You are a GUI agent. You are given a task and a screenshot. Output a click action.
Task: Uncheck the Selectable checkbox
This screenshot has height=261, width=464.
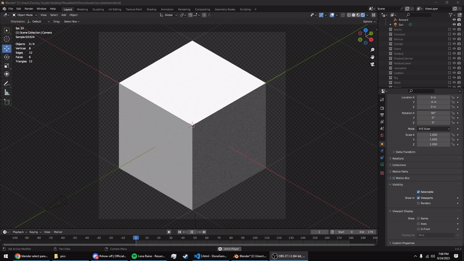(x=418, y=192)
